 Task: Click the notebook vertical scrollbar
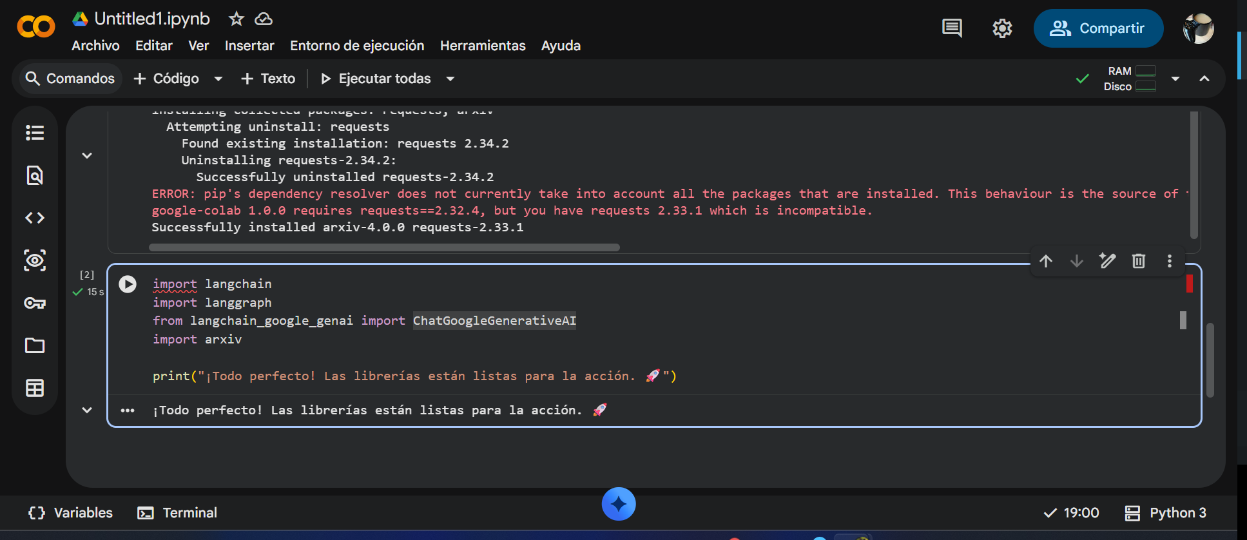(x=1210, y=360)
